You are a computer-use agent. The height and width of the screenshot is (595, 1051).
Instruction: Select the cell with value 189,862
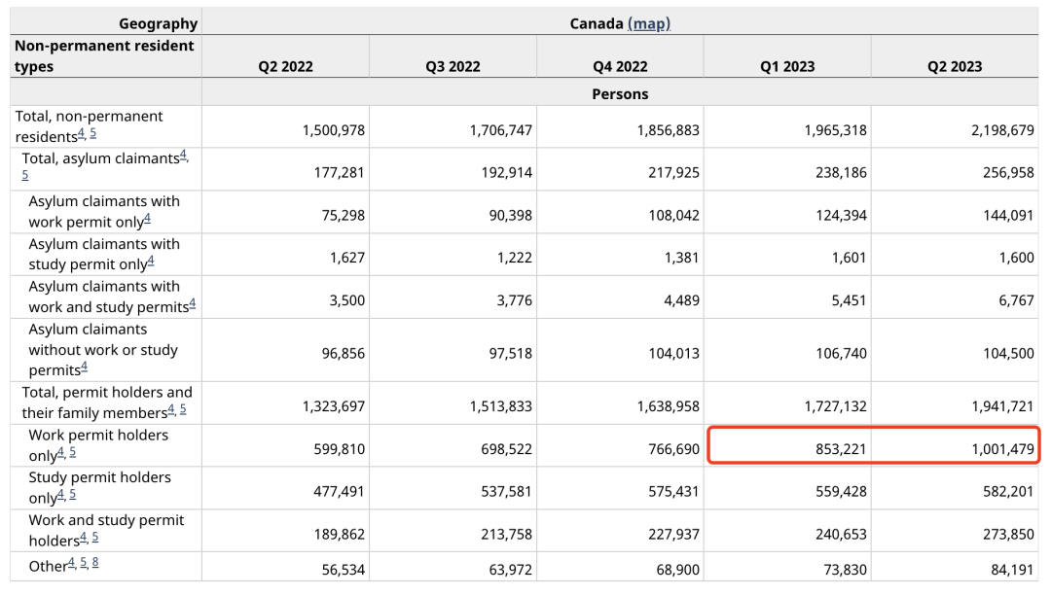coord(285,531)
